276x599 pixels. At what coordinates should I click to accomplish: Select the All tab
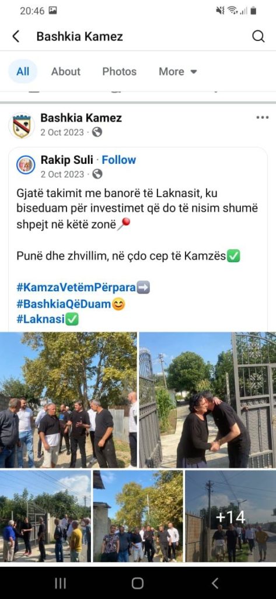23,71
